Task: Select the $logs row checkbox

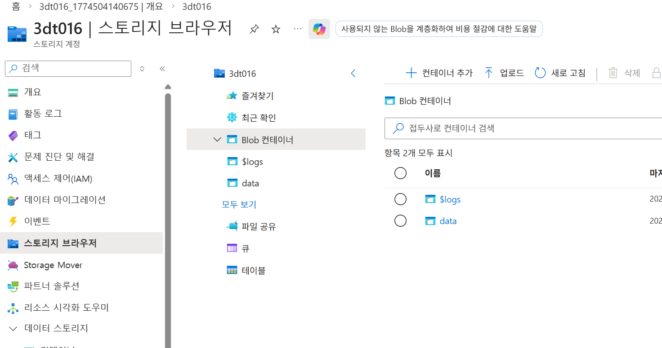Action: click(x=400, y=199)
